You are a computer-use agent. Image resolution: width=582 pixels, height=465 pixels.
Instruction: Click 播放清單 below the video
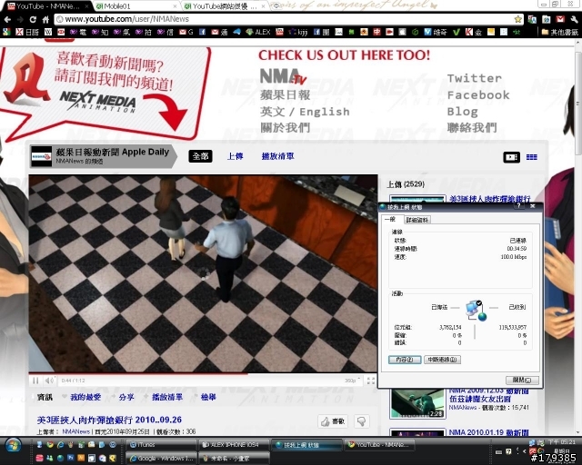167,397
